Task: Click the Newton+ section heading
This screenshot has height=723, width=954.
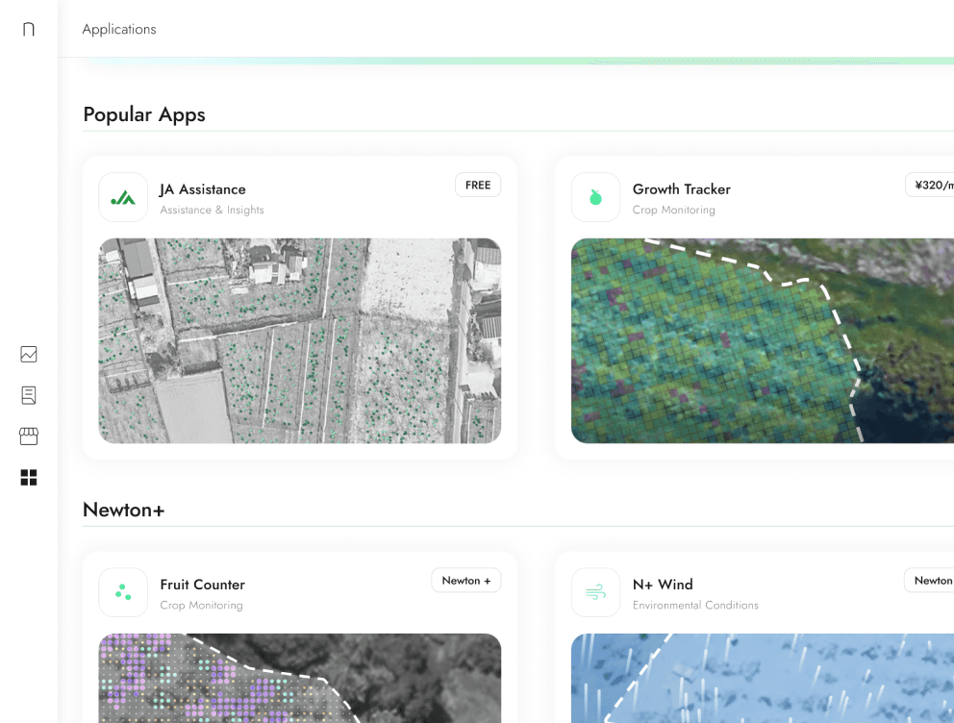Action: point(123,510)
